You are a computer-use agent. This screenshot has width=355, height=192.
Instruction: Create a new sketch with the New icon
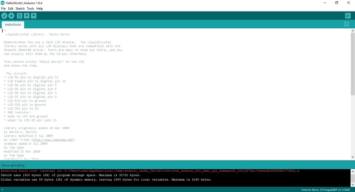click(19, 16)
